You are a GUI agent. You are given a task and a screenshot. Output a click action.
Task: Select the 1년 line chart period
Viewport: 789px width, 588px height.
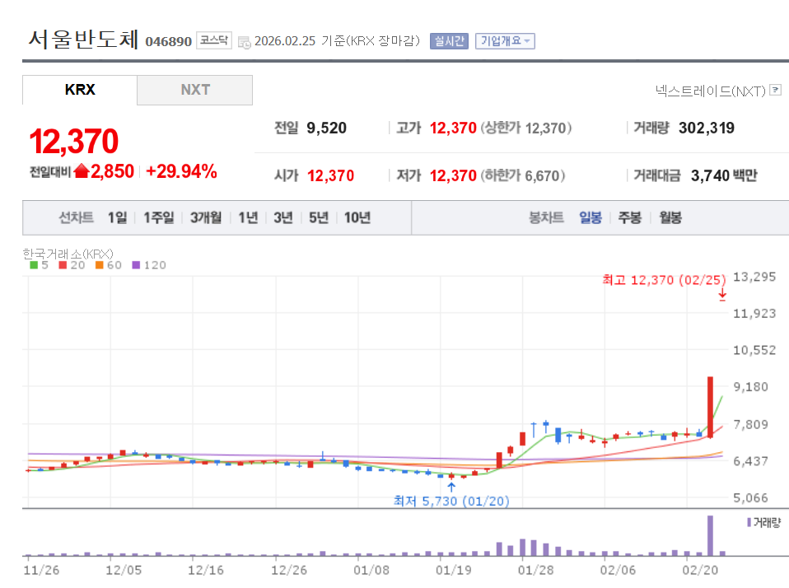[248, 217]
